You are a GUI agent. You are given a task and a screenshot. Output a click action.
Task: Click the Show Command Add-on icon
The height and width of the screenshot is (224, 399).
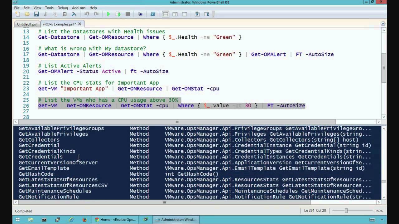pos(207,14)
